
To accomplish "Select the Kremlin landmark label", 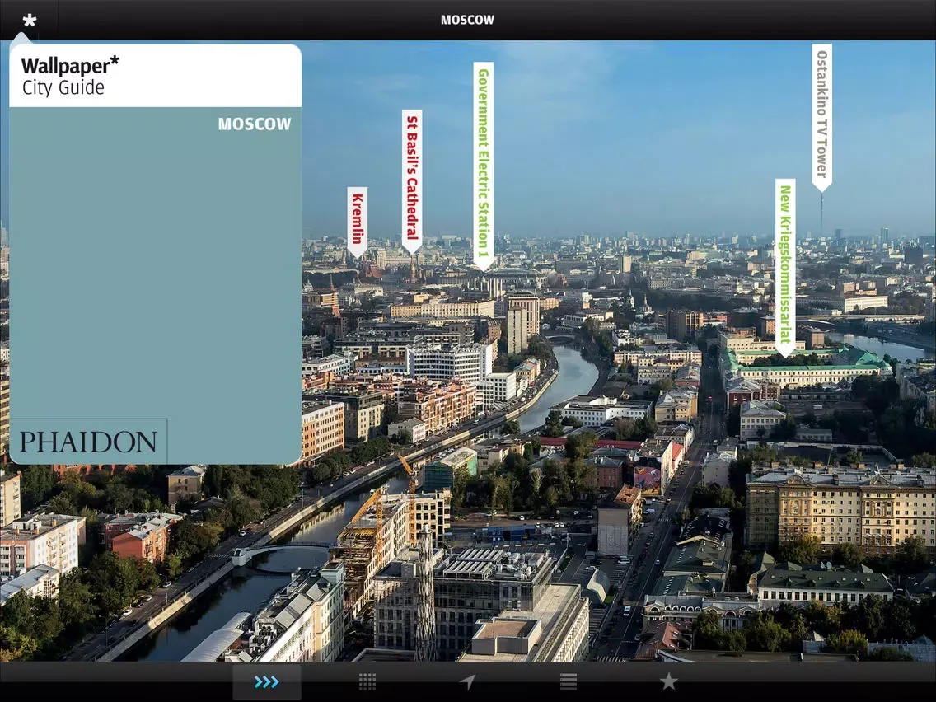I will (x=357, y=222).
